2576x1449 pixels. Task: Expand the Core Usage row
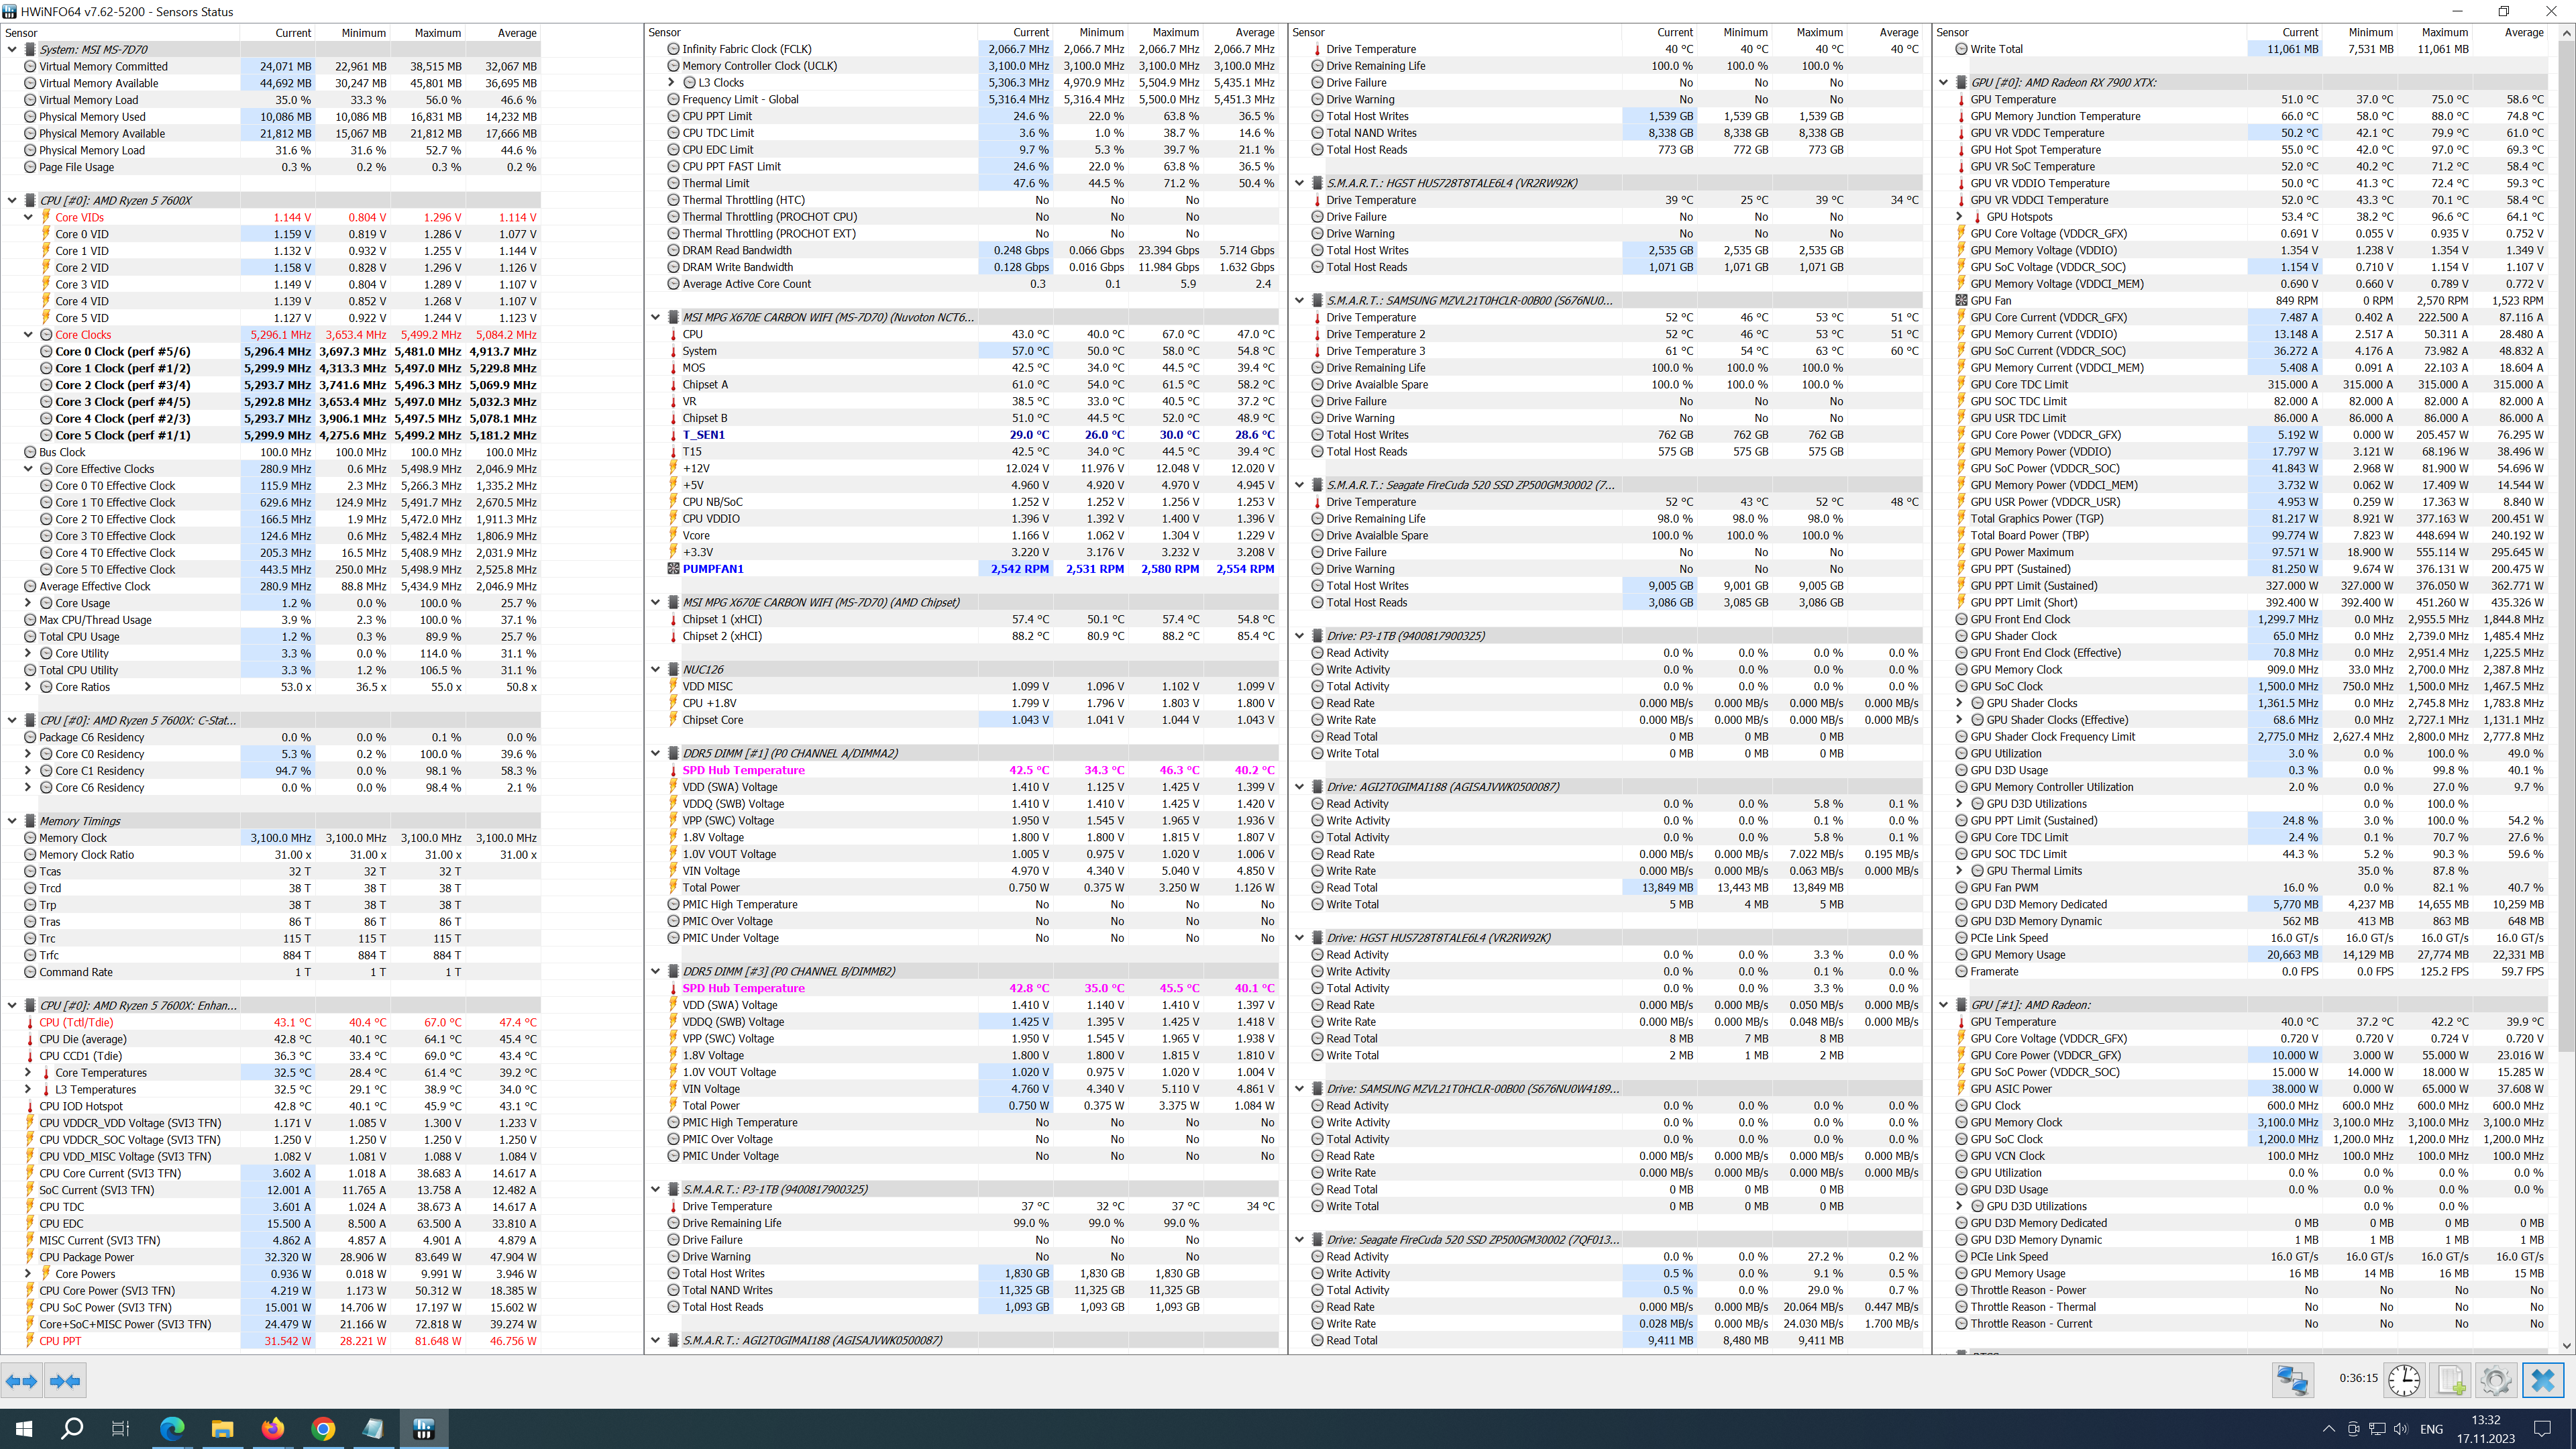(x=28, y=603)
